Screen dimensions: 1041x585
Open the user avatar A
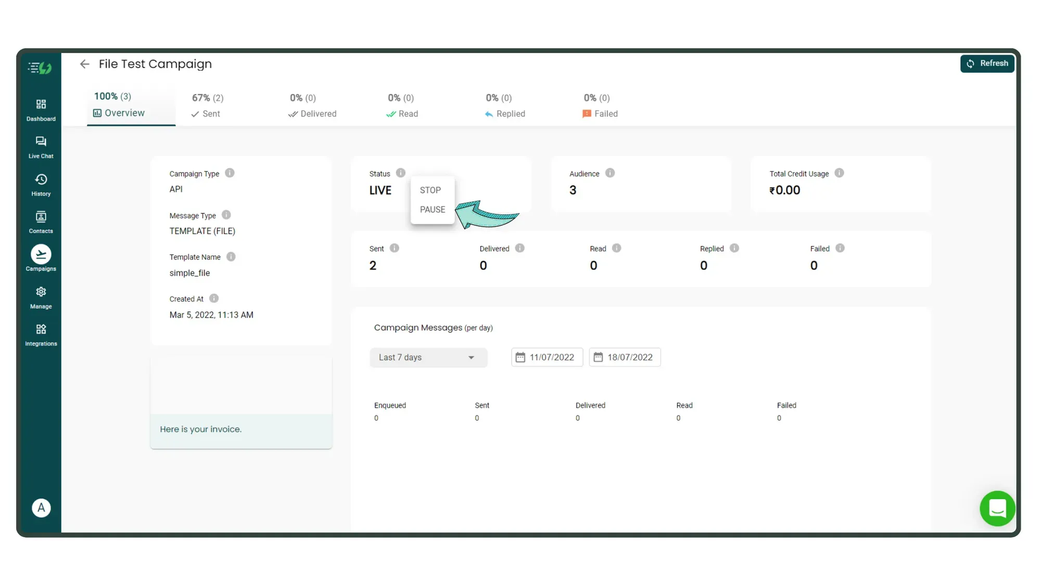(x=41, y=508)
